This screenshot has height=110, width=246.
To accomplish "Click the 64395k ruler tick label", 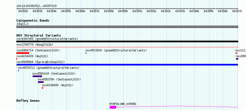I will 209,11.
